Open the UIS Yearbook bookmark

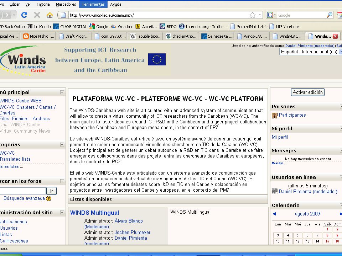tap(284, 27)
